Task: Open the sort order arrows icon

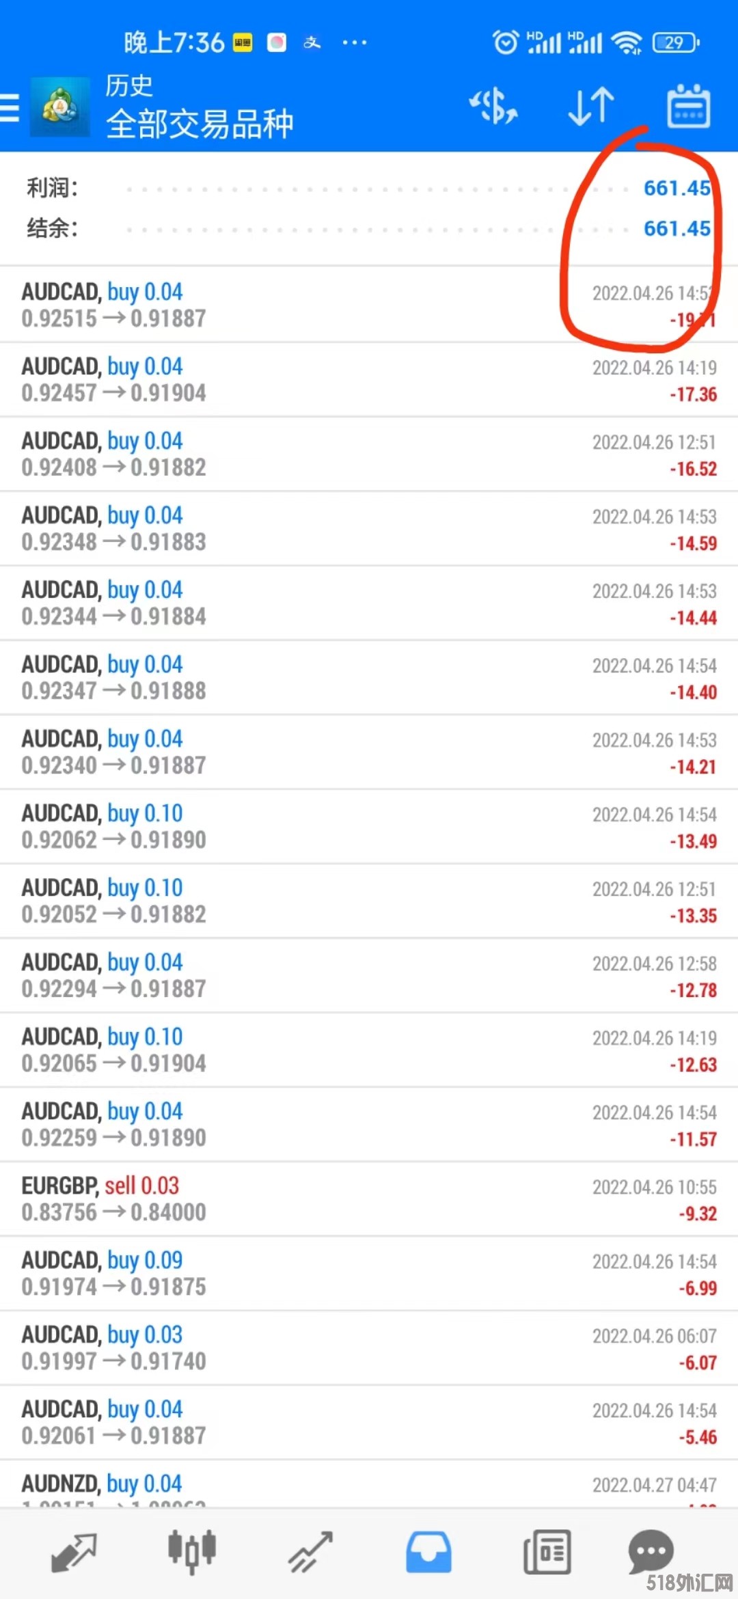Action: click(x=591, y=107)
